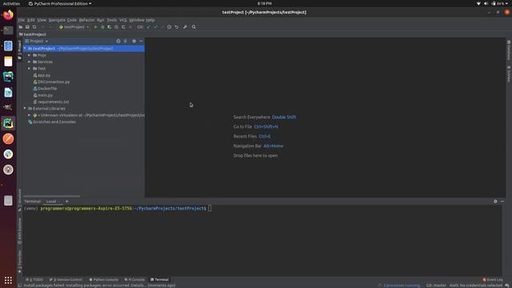Open the run configuration testProject dropdown
Screen dimensions: 512x288
[74, 27]
